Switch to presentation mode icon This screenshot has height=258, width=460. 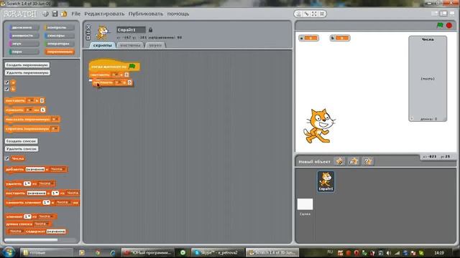tap(452, 14)
